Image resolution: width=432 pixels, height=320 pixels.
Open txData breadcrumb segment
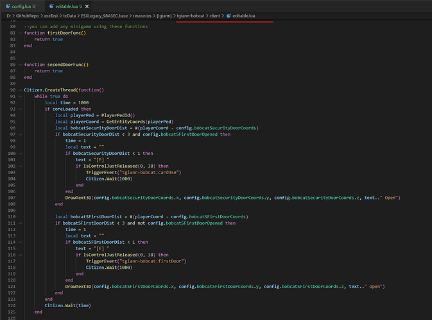[69, 15]
